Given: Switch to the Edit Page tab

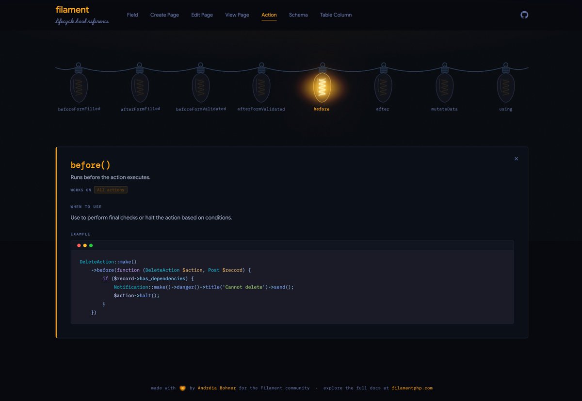Looking at the screenshot, I should pyautogui.click(x=202, y=15).
